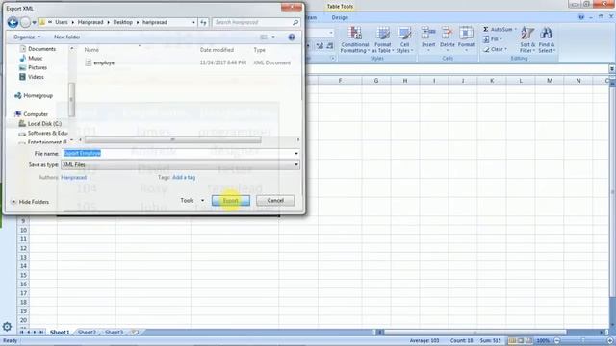Click the Cancel button

tap(275, 201)
